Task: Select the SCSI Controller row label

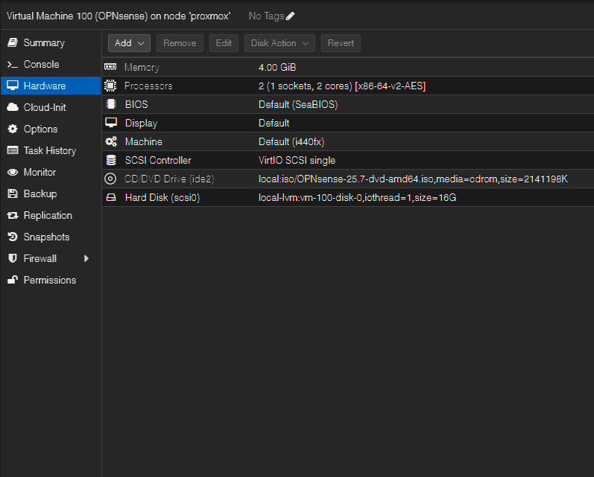Action: (x=158, y=161)
